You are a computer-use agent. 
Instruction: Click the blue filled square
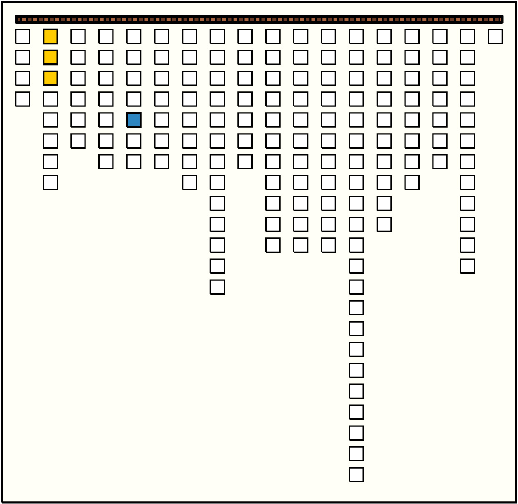[x=134, y=120]
